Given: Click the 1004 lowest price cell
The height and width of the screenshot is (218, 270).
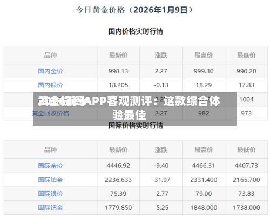Looking at the screenshot, I should click(x=246, y=99).
